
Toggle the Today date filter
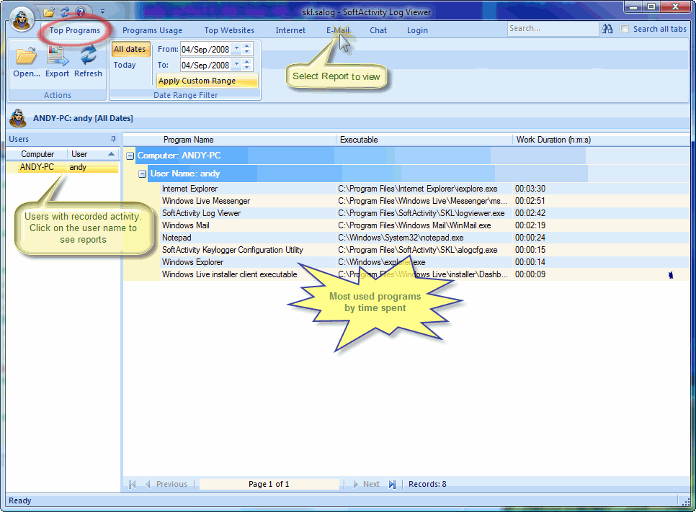coord(125,66)
